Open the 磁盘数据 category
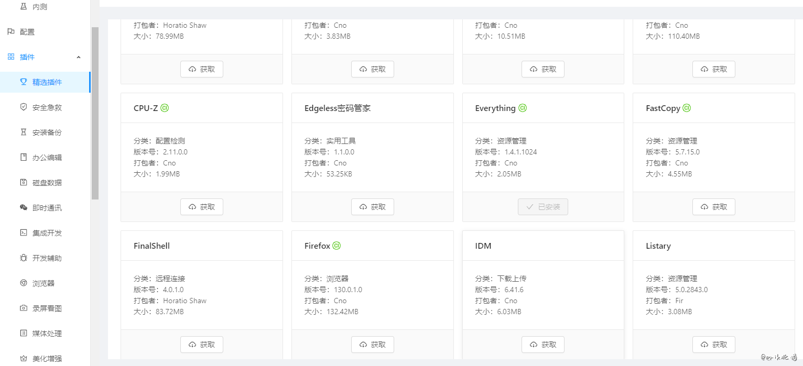Viewport: 803px width, 366px height. pyautogui.click(x=47, y=183)
